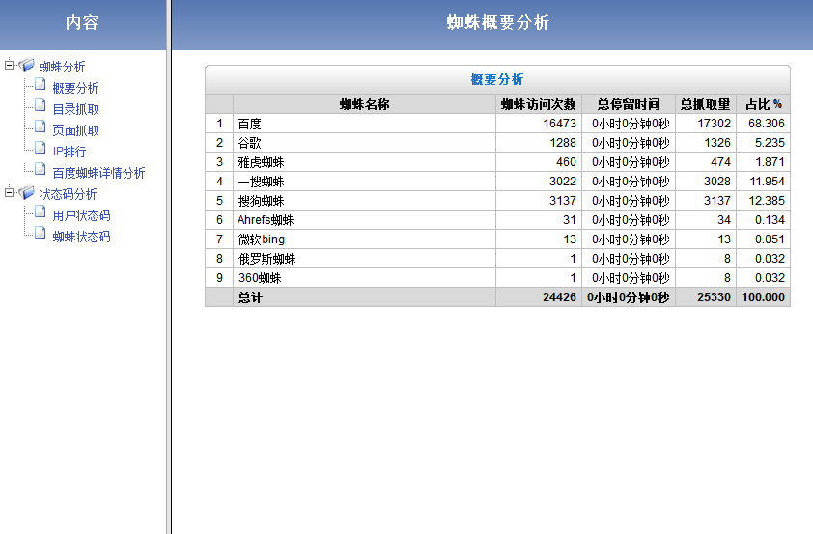Click the percentage 0.134
The width and height of the screenshot is (813, 534).
click(x=770, y=220)
